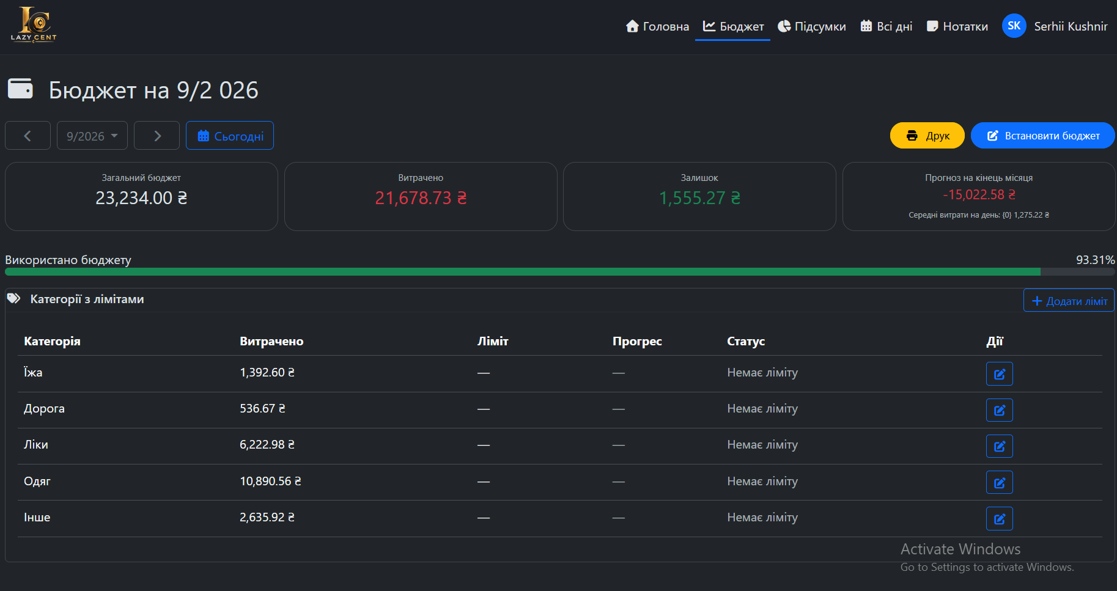Image resolution: width=1117 pixels, height=591 pixels.
Task: Click the 10,890.56 ₴ spent cell
Action: (x=270, y=481)
